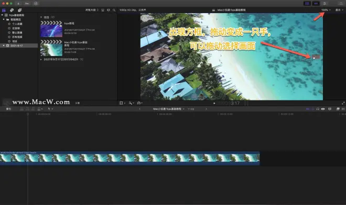Click the fullscreen viewer expand arrows

tap(343, 103)
